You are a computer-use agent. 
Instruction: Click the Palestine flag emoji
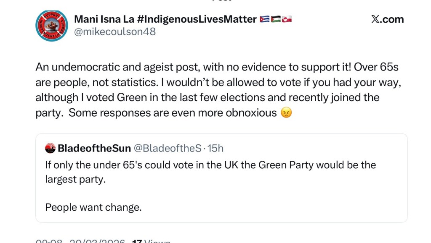[x=276, y=19]
